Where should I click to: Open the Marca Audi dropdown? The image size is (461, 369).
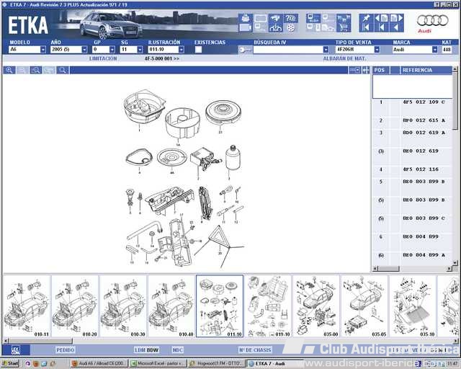(434, 50)
